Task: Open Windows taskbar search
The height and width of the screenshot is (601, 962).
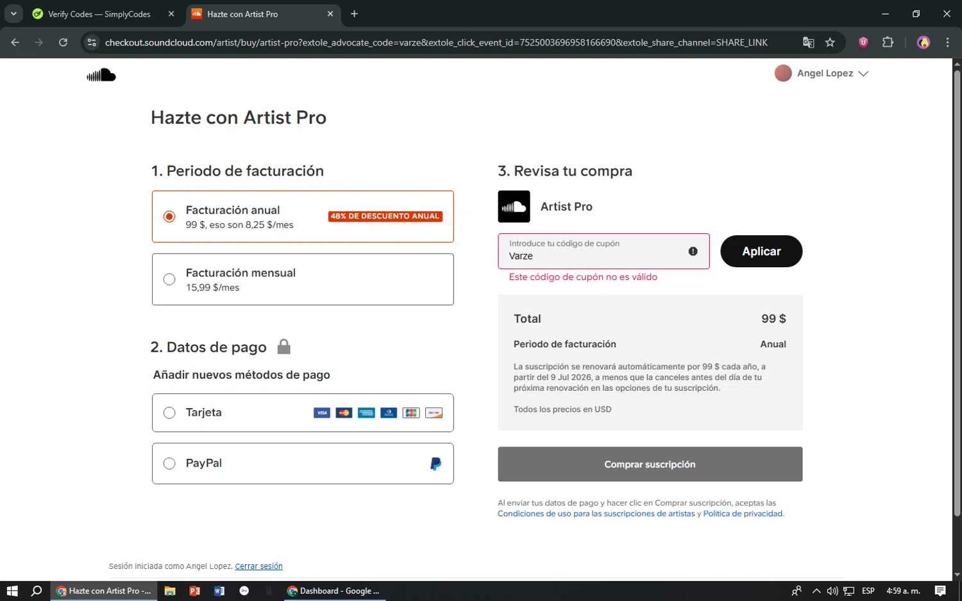Action: coord(37,591)
